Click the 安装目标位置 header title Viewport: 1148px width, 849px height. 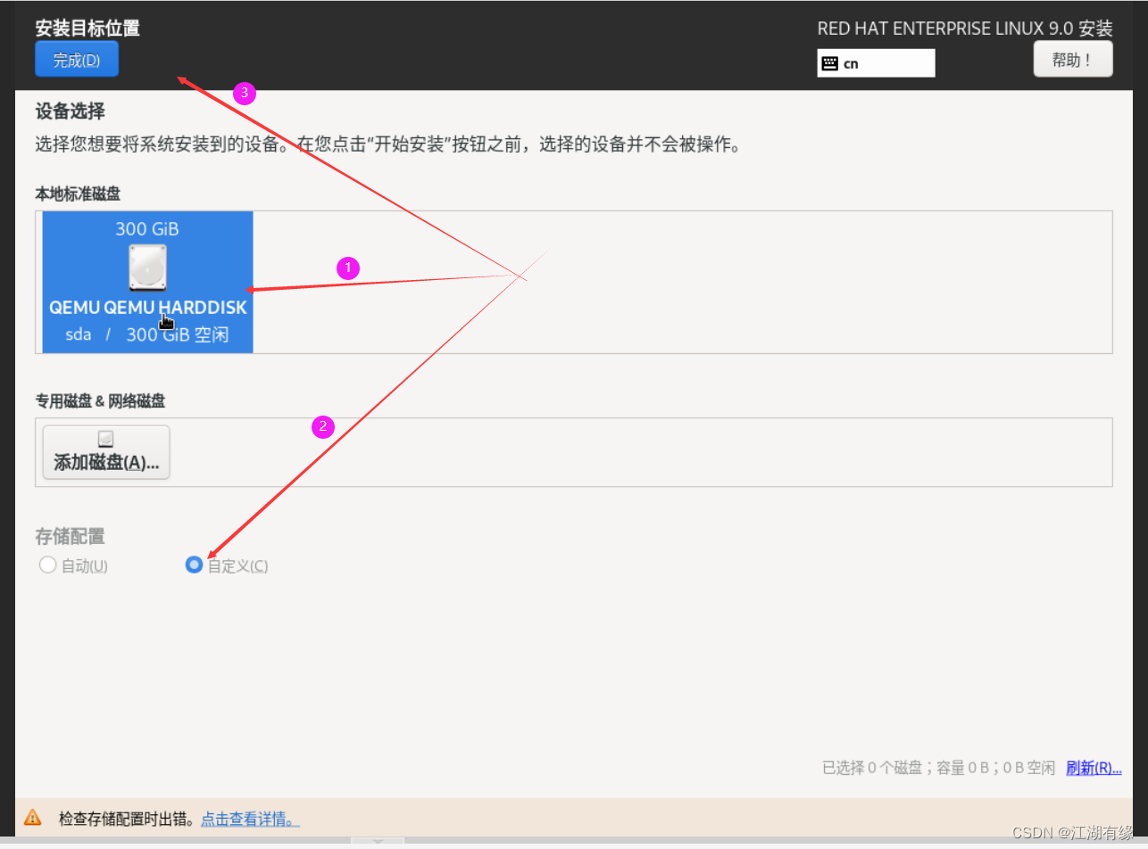click(87, 28)
